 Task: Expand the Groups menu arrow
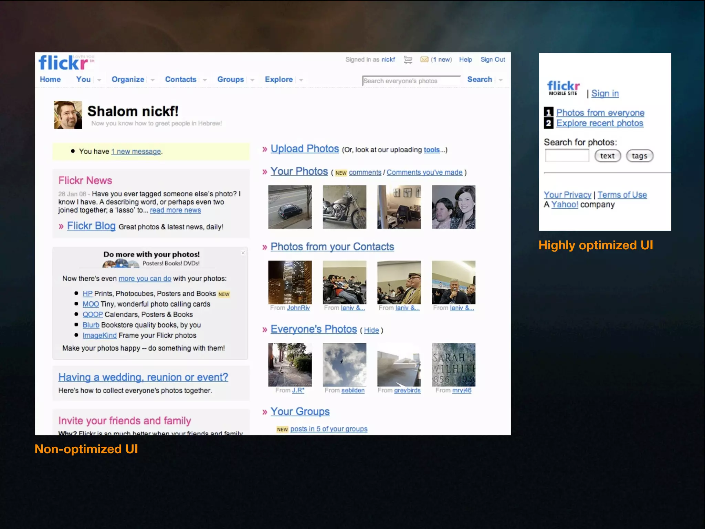[x=252, y=80]
